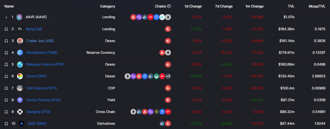Click the Vector Finance purple logo
Image resolution: width=330 pixels, height=129 pixels.
pyautogui.click(x=20, y=100)
